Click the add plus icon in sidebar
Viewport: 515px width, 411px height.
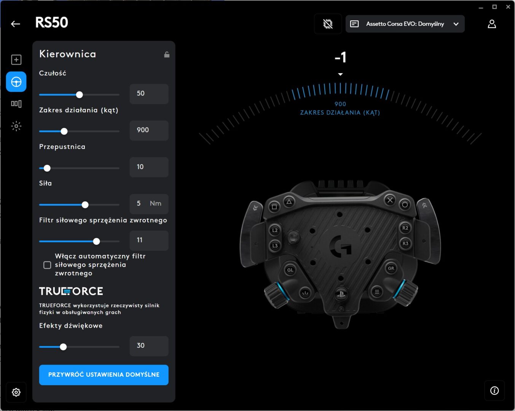pyautogui.click(x=16, y=60)
